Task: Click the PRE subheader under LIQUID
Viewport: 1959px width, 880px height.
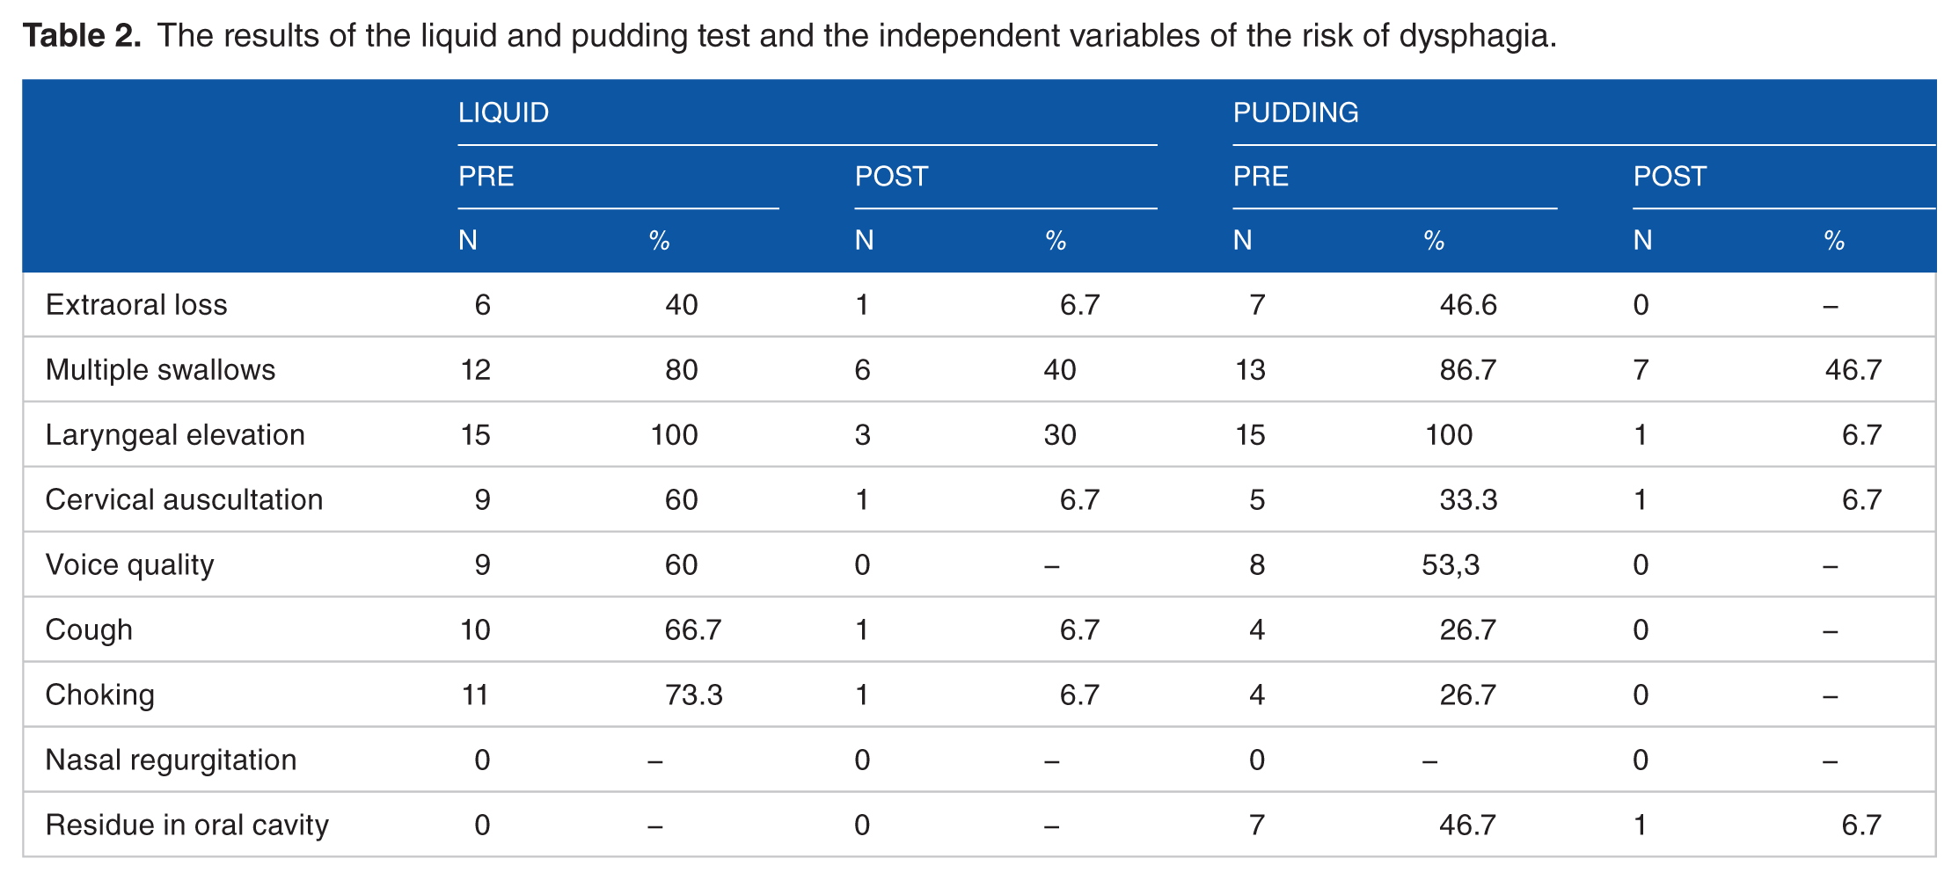Action: pos(486,177)
